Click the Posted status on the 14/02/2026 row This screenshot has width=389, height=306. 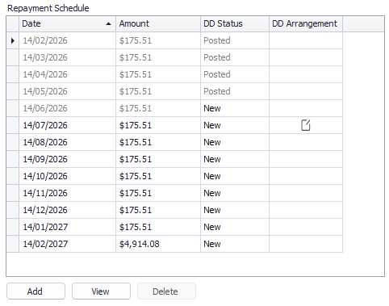(235, 40)
